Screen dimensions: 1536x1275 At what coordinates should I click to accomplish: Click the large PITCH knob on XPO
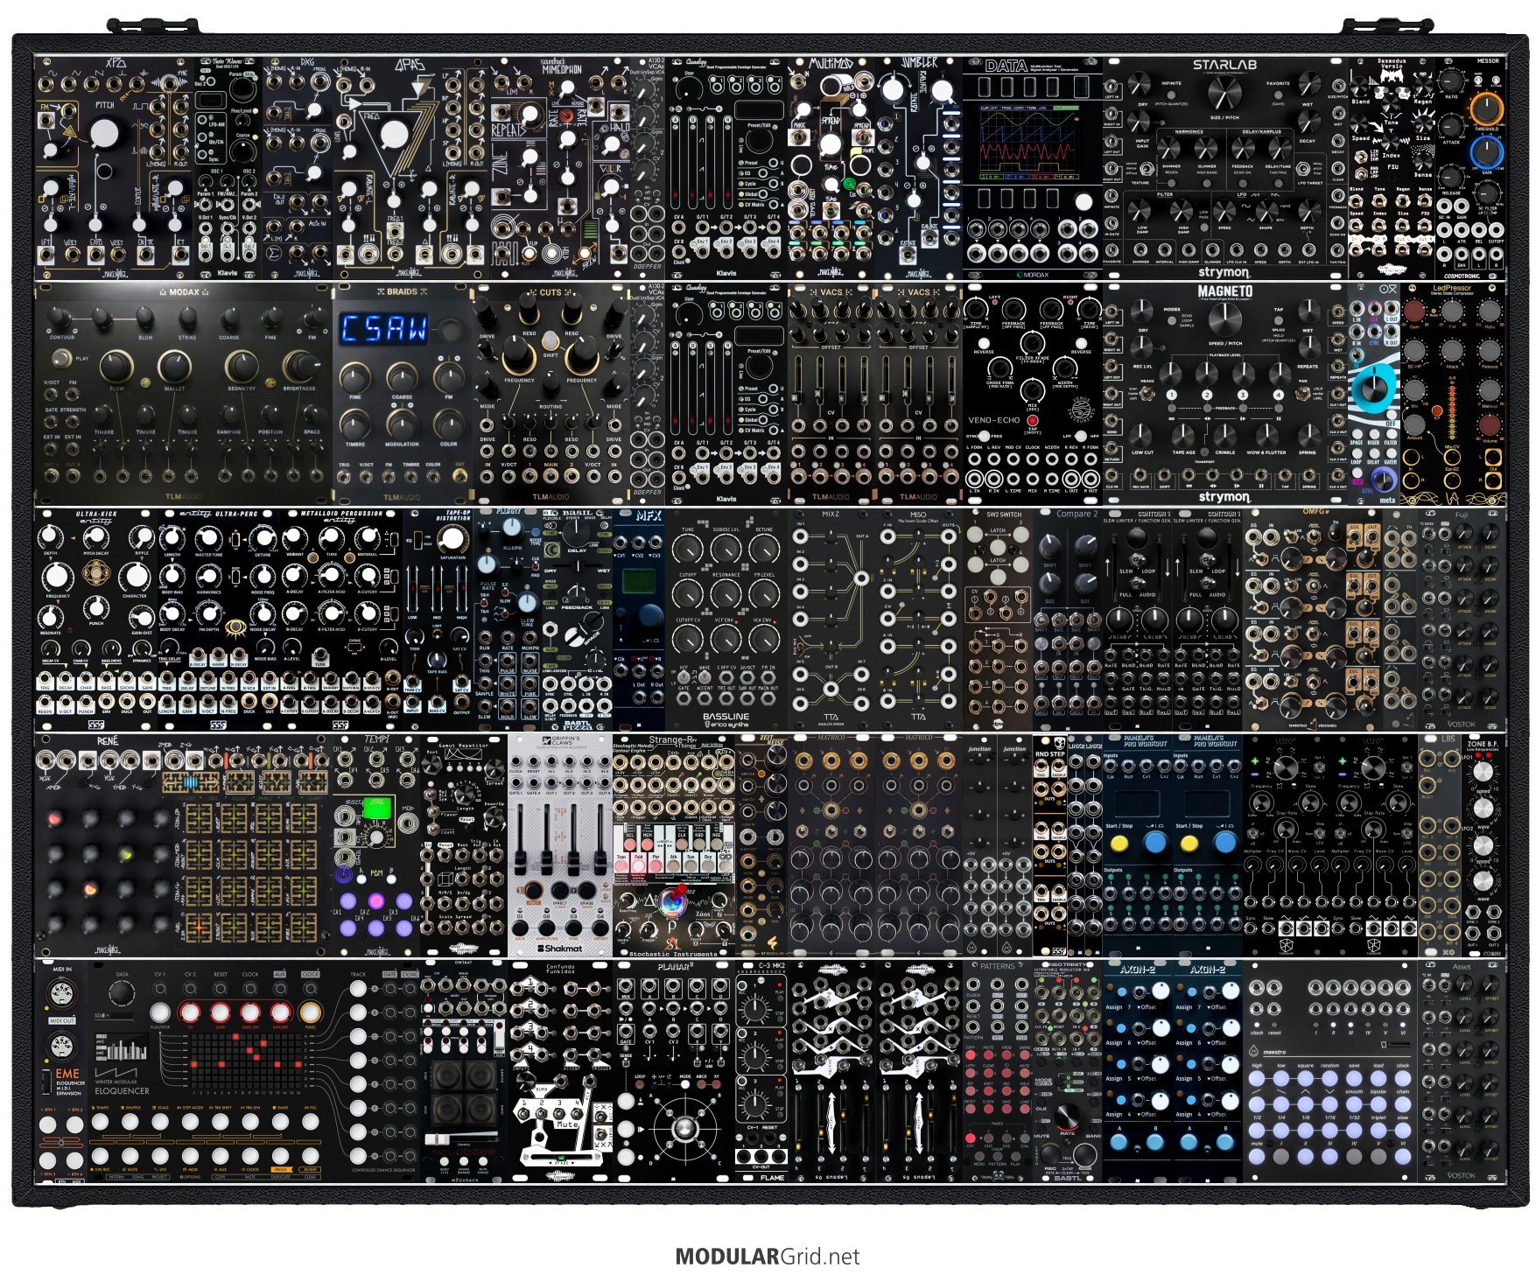[104, 134]
